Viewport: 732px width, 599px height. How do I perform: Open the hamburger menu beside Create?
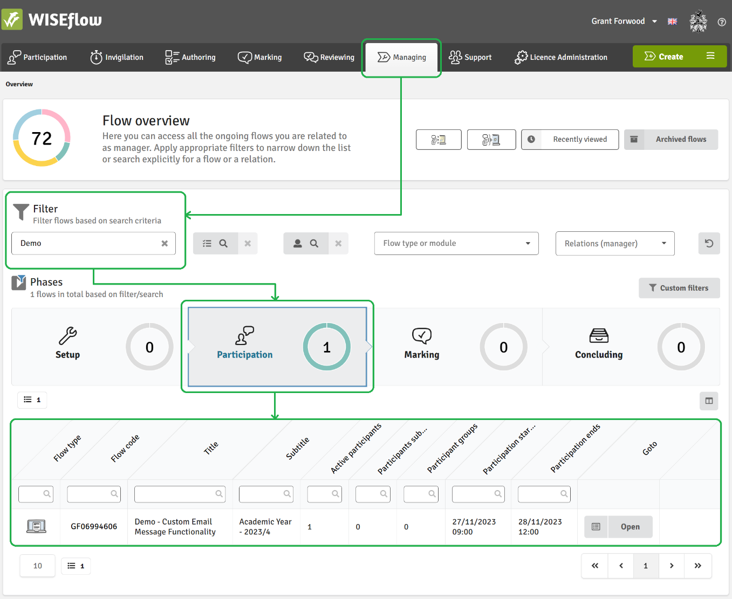(710, 56)
